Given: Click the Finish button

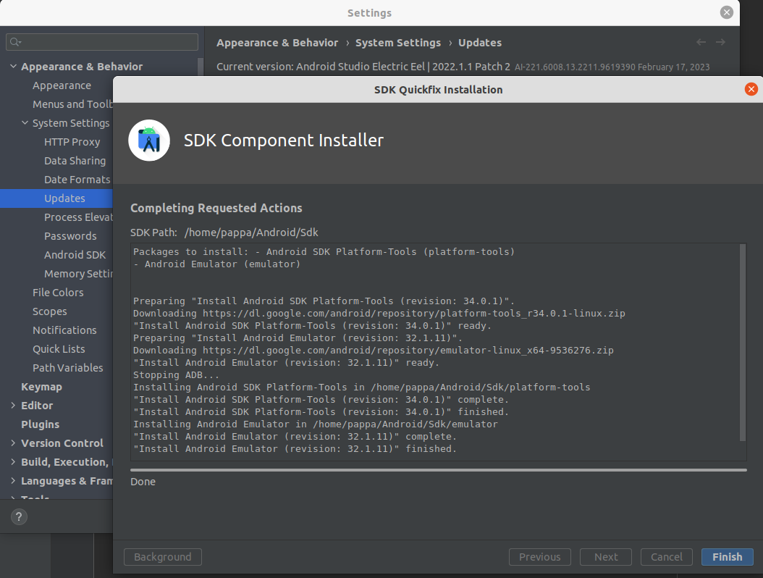Looking at the screenshot, I should (x=727, y=556).
